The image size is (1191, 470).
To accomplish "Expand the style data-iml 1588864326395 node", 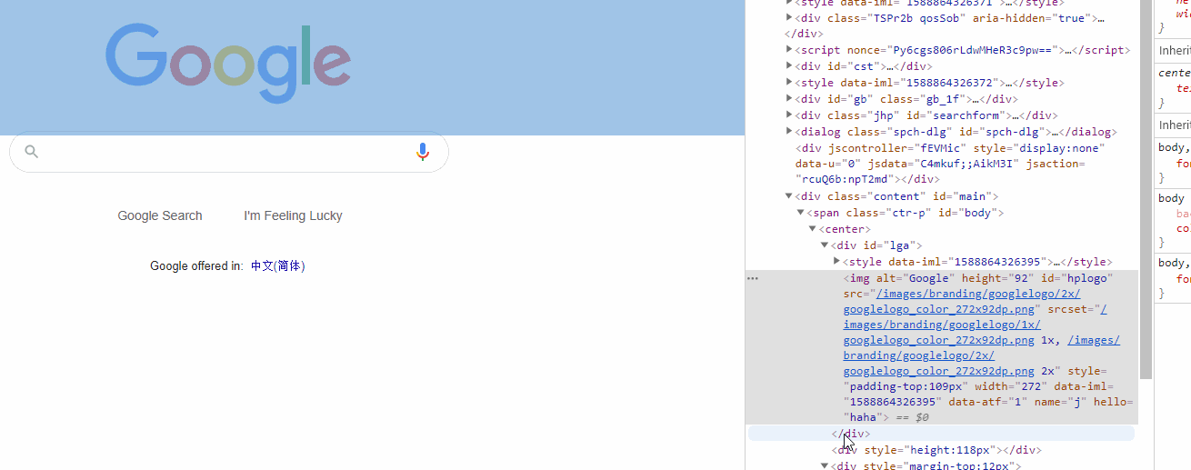I will point(837,262).
